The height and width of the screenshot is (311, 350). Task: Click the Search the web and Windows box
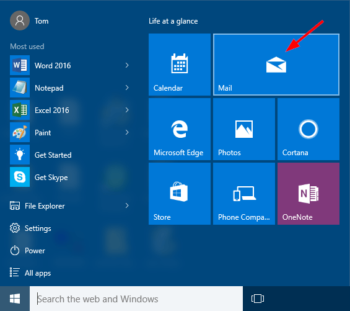(x=136, y=299)
